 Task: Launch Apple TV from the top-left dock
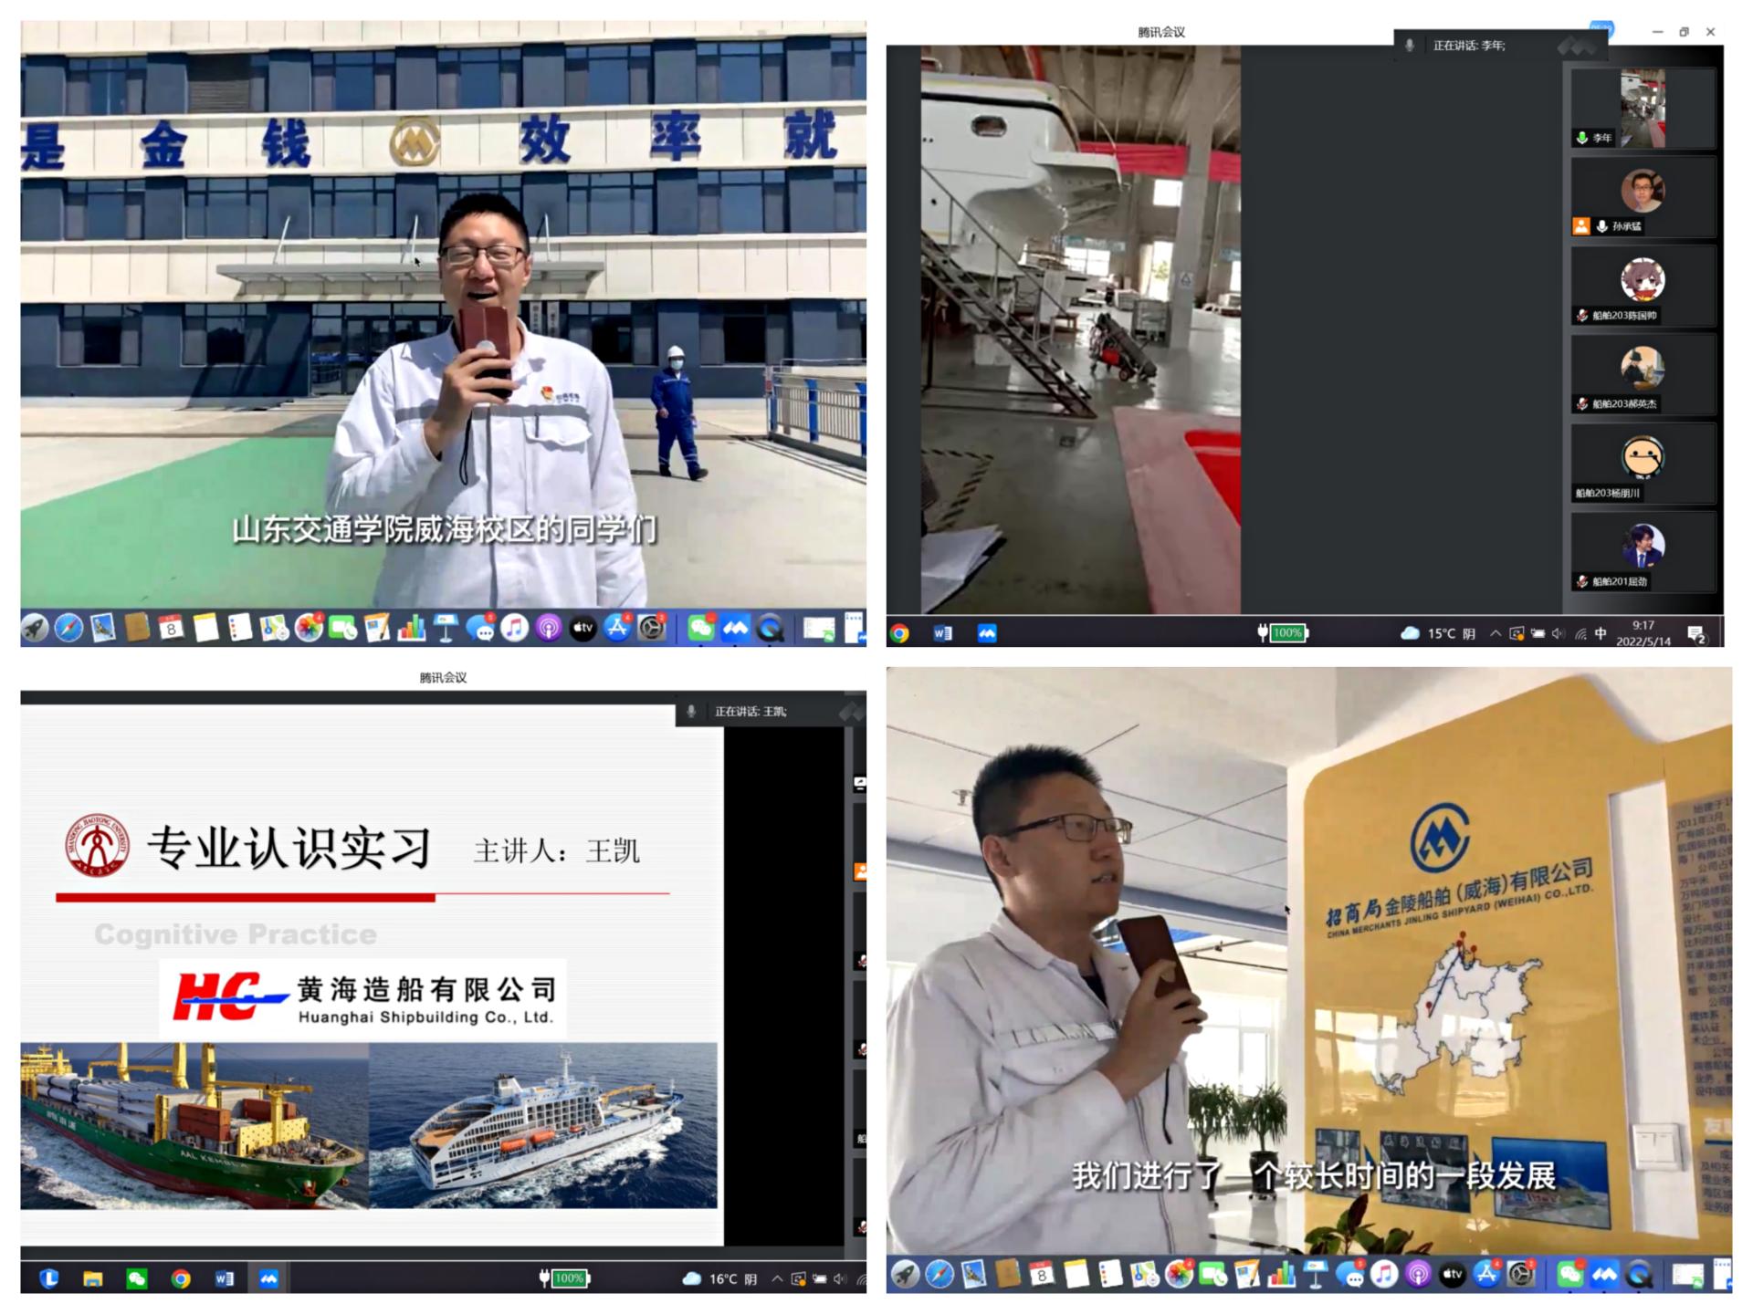coord(583,629)
